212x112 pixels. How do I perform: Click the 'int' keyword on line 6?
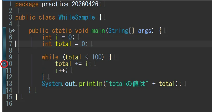[x=47, y=37]
